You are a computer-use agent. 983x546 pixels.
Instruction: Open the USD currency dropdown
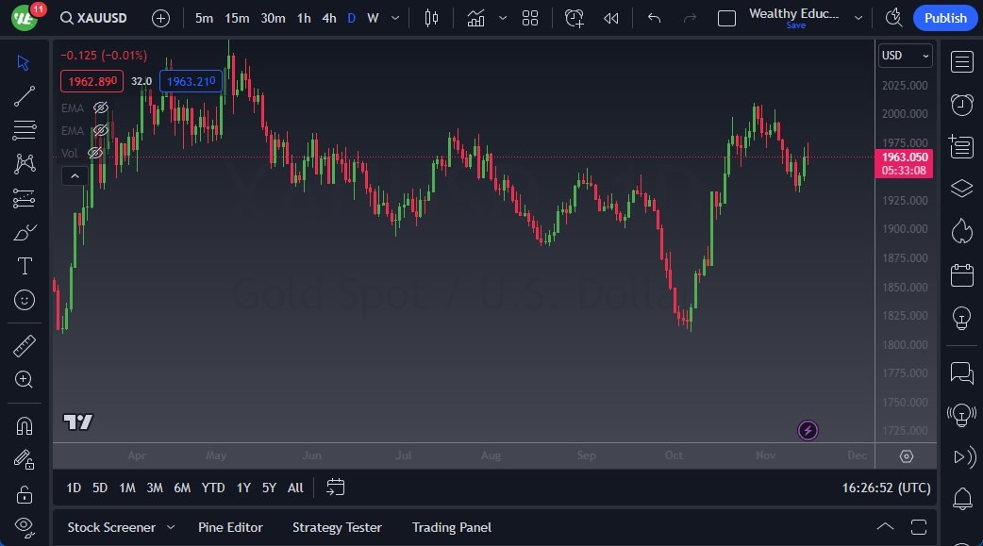(905, 56)
